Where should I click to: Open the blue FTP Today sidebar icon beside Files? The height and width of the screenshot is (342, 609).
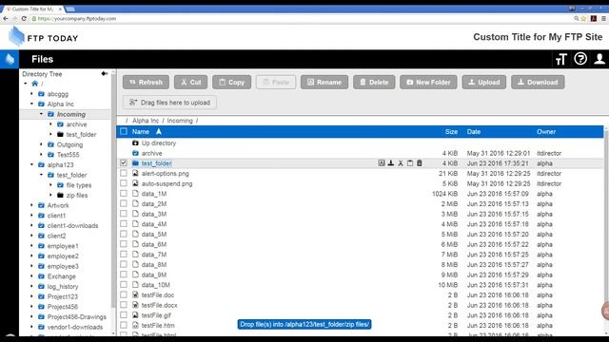[10, 59]
